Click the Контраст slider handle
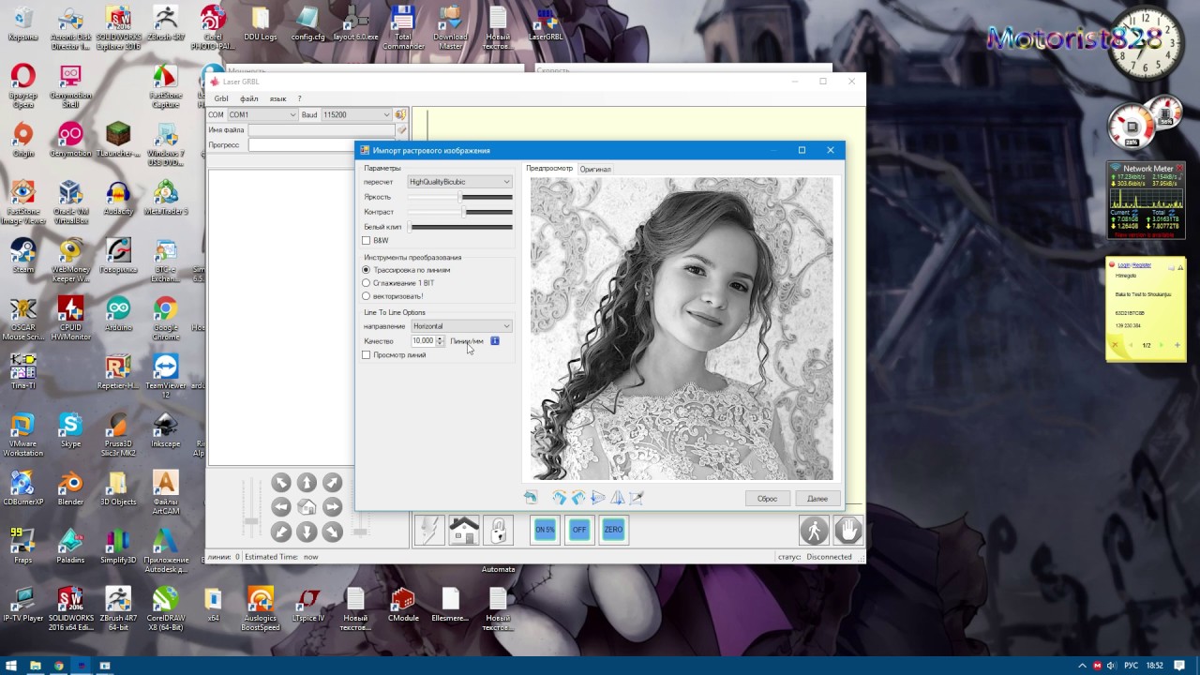 (x=464, y=212)
